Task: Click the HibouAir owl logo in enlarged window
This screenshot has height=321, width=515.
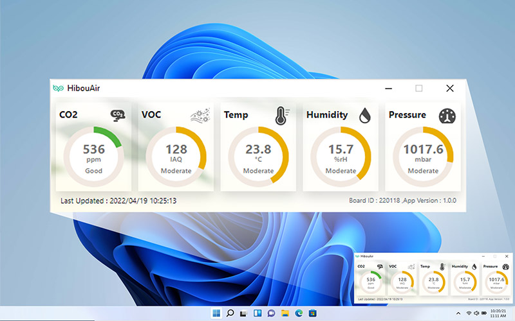Action: tap(58, 88)
